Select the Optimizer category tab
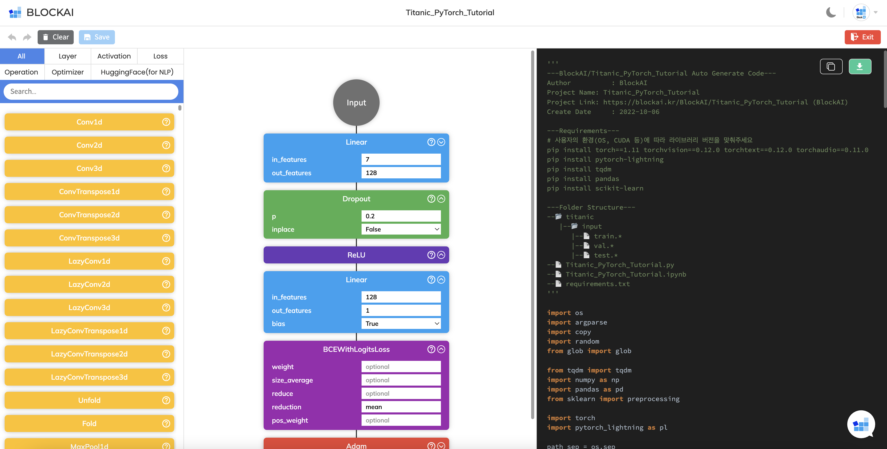The width and height of the screenshot is (887, 449). click(x=68, y=72)
